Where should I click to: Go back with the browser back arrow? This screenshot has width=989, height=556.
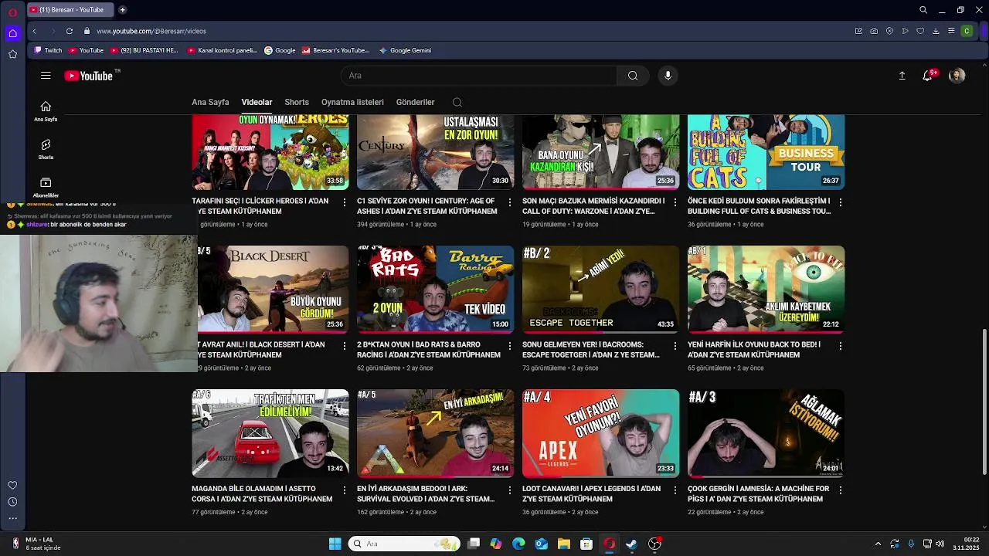tap(35, 31)
